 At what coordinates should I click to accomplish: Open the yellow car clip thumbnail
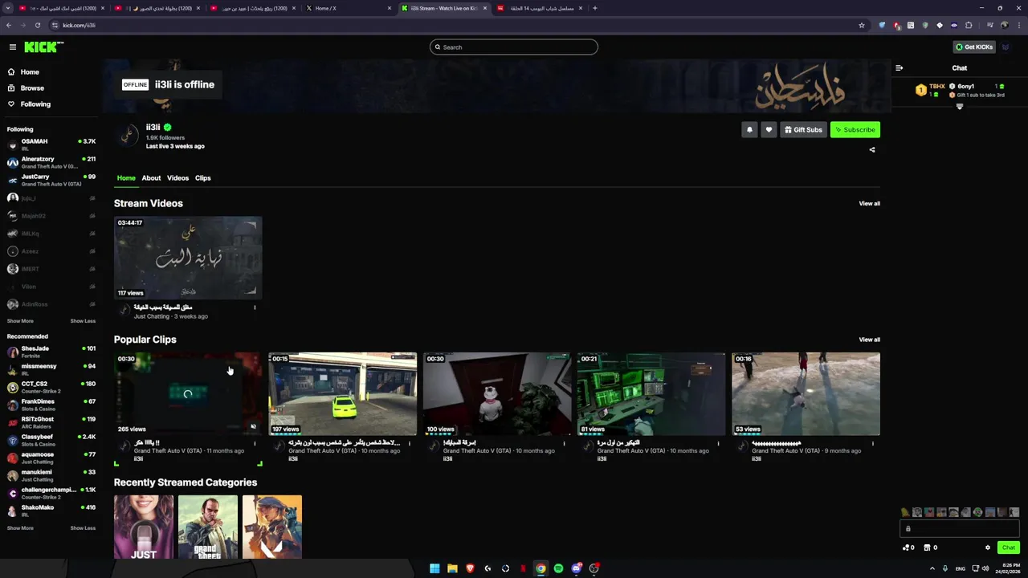click(x=342, y=394)
